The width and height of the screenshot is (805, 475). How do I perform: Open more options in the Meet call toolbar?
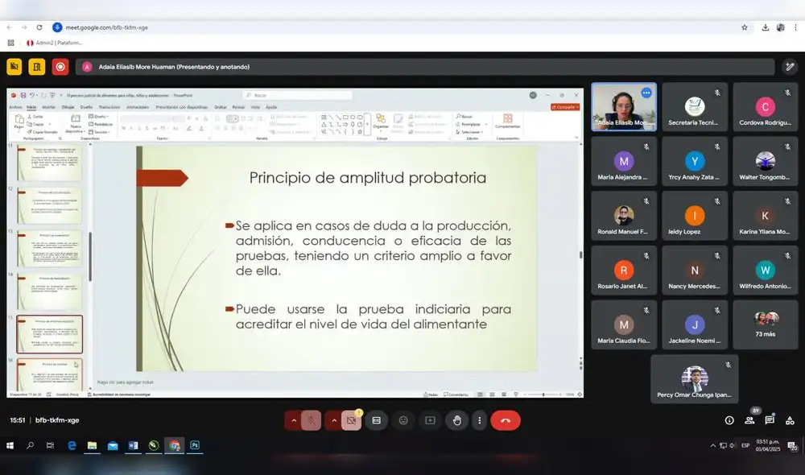(480, 420)
